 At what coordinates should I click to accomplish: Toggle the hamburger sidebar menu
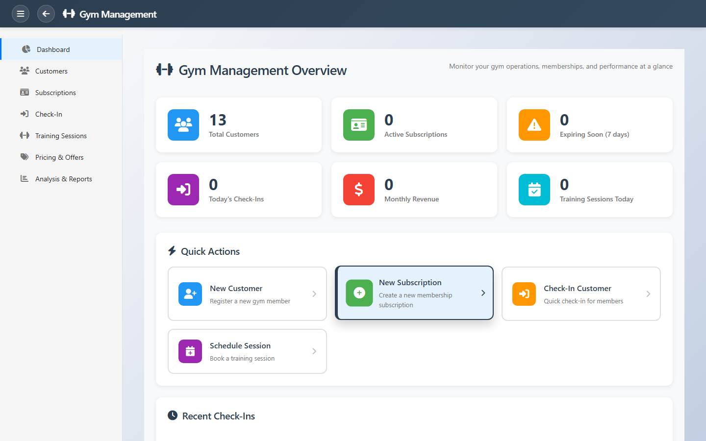pyautogui.click(x=21, y=14)
